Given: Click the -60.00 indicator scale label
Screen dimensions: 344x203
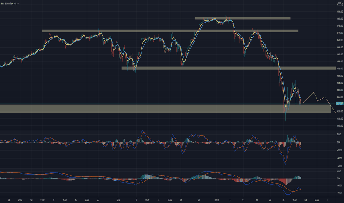Looking at the screenshot, I should (340, 166).
